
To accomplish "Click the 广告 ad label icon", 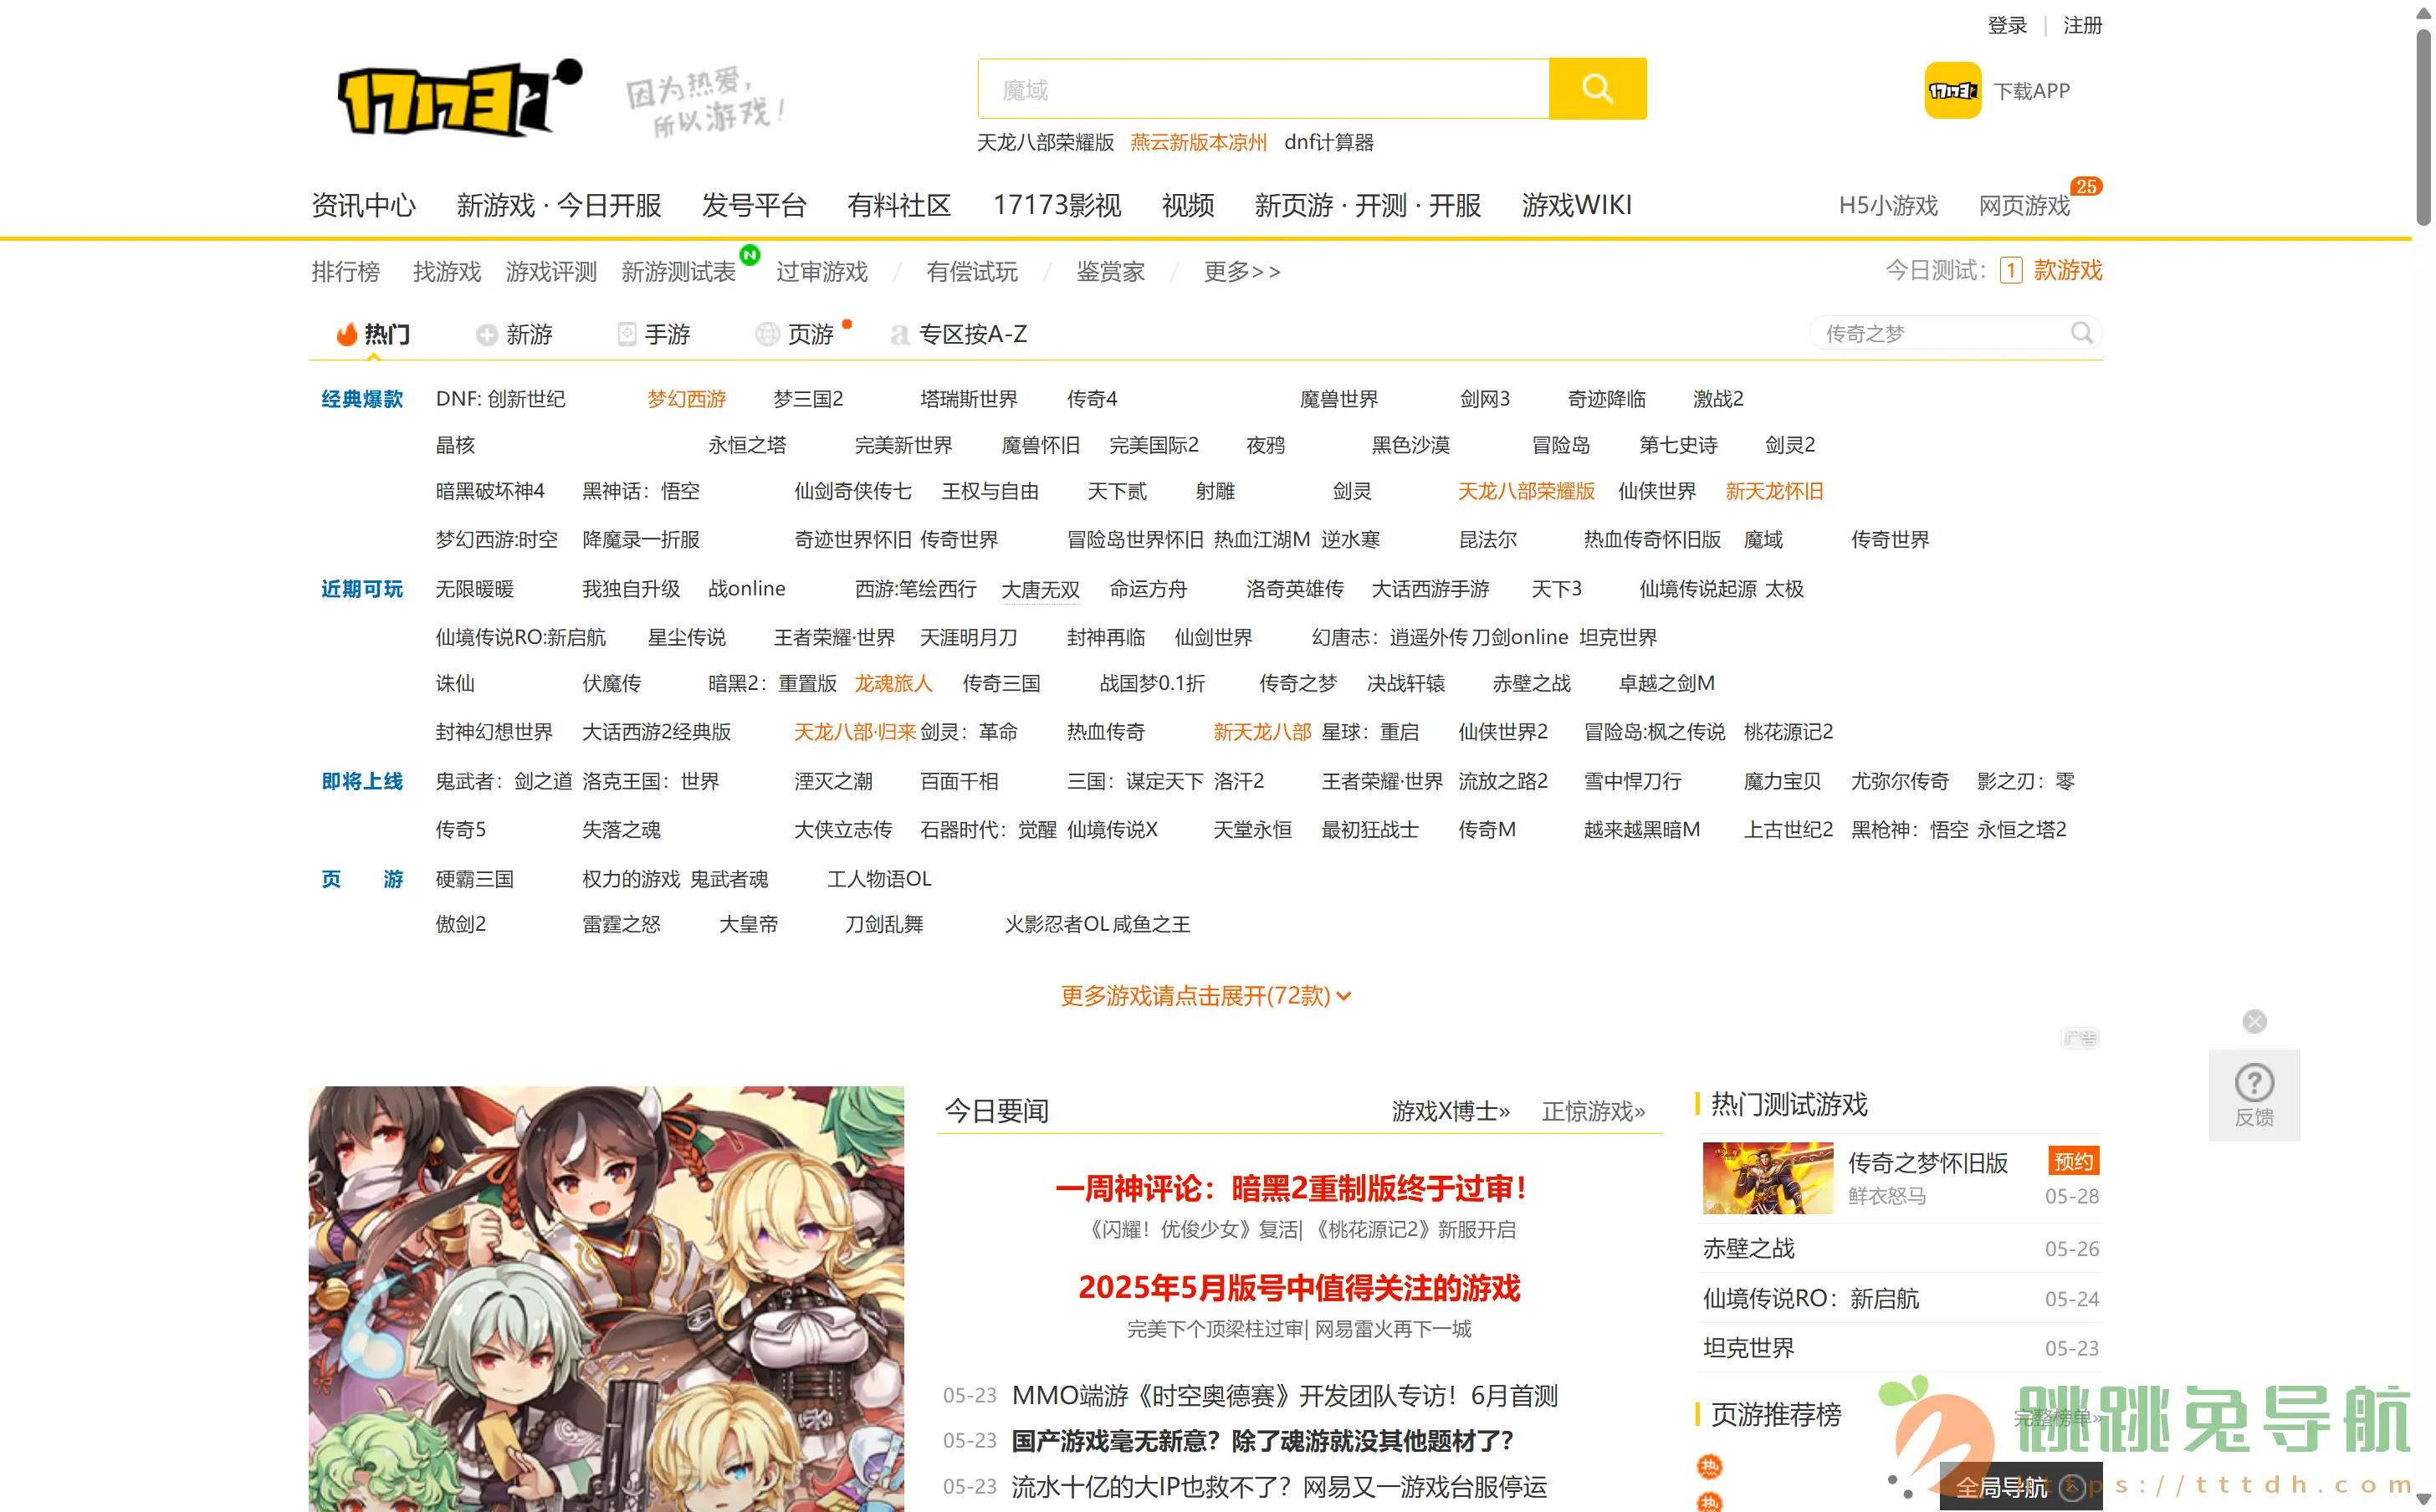I will coord(2079,1038).
